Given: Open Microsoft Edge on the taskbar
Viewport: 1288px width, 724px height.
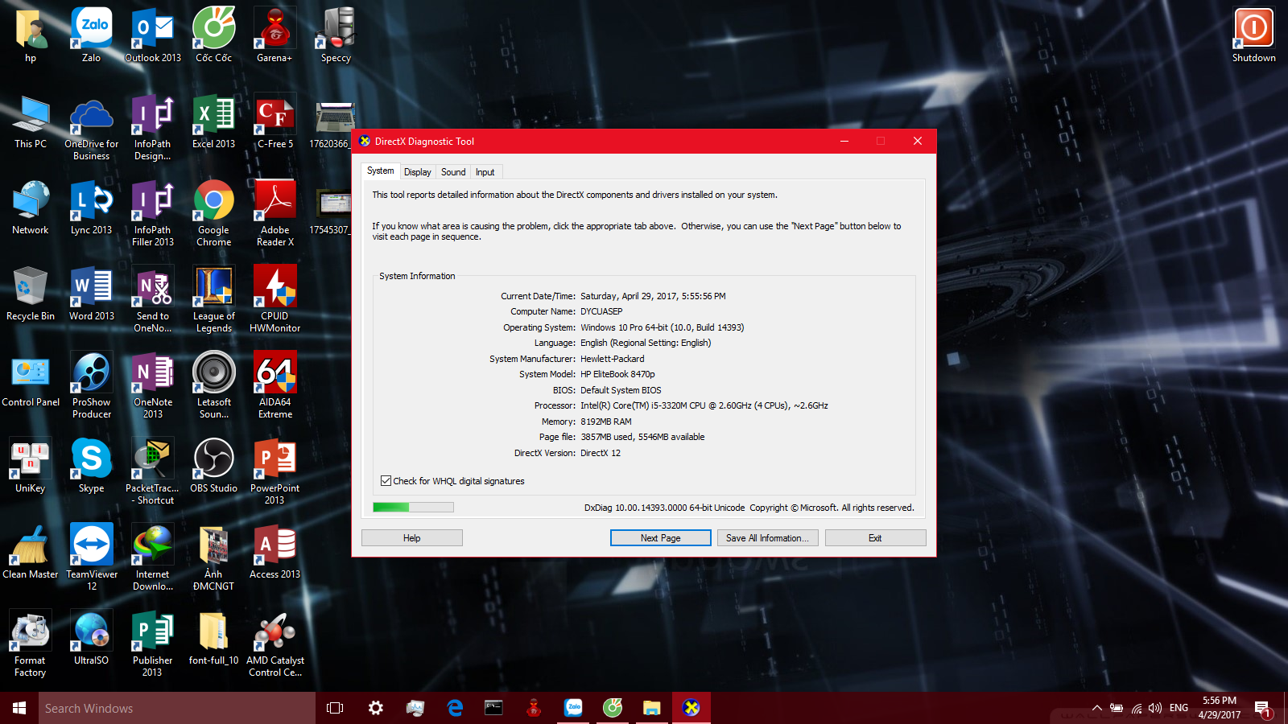Looking at the screenshot, I should [455, 708].
